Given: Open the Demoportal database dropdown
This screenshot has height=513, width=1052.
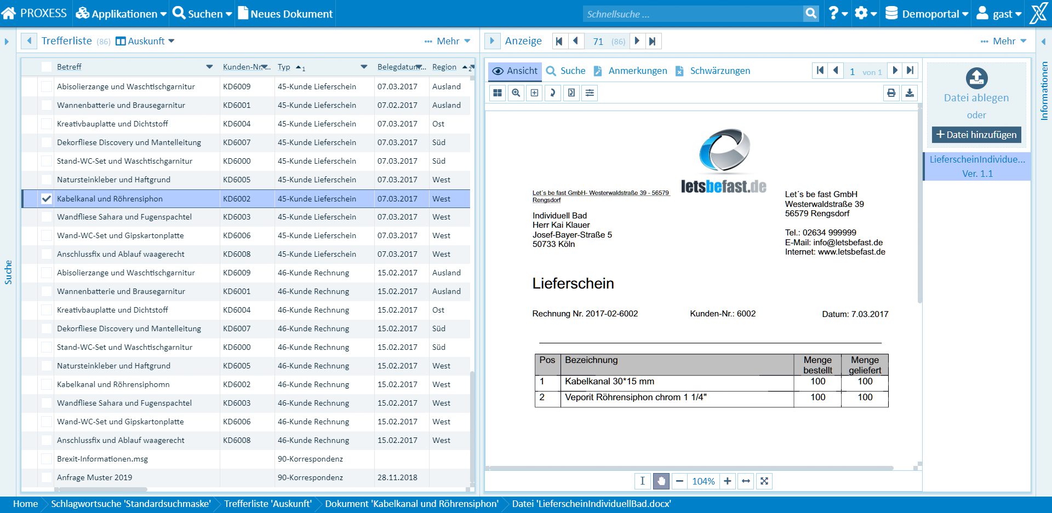Looking at the screenshot, I should 927,14.
